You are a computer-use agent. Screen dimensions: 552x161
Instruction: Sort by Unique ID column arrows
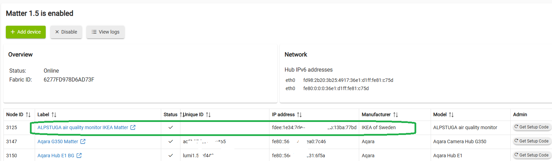[208, 115]
